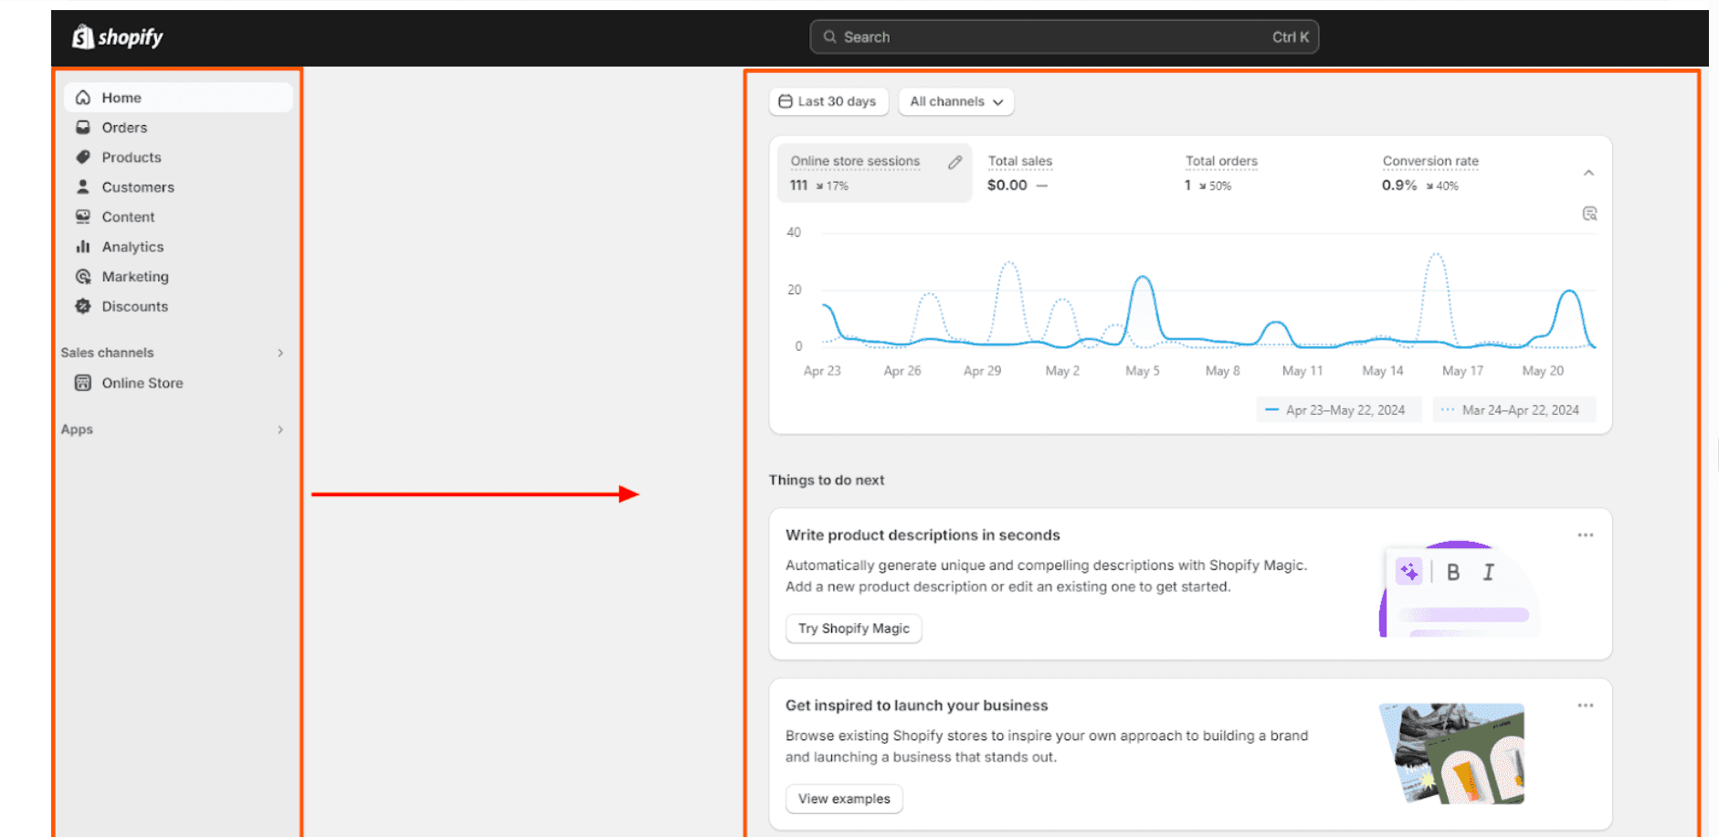
Task: Click the Shopify logo
Action: coord(117,37)
